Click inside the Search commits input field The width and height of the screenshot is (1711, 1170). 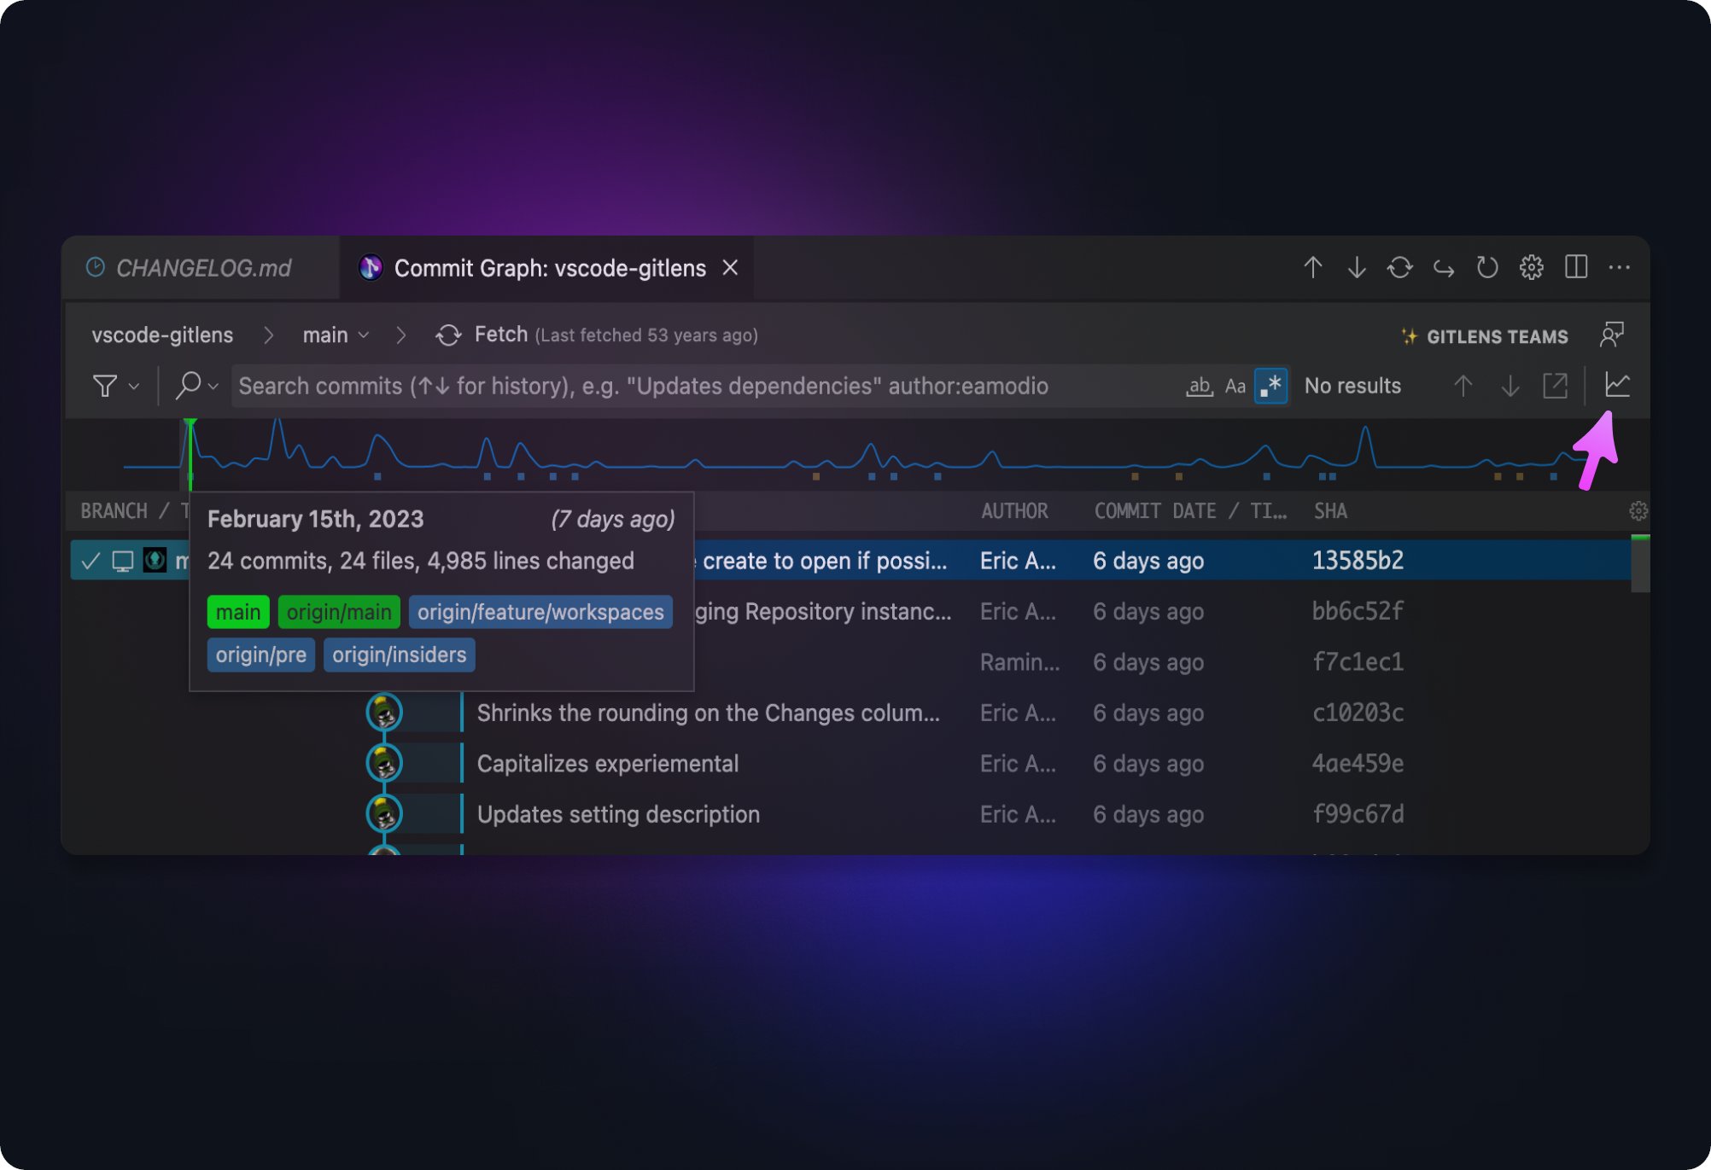[x=683, y=386]
